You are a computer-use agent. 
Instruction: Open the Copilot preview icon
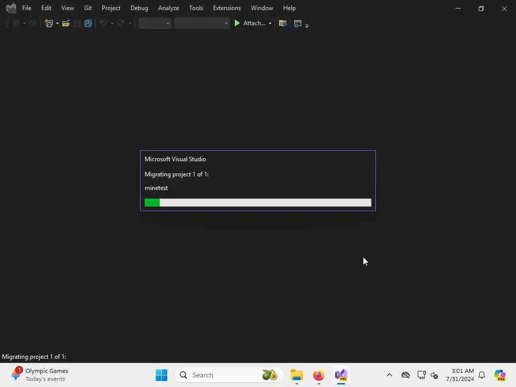coord(499,375)
